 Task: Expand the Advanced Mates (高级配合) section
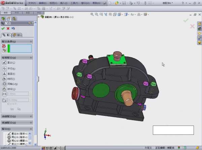(17, 117)
